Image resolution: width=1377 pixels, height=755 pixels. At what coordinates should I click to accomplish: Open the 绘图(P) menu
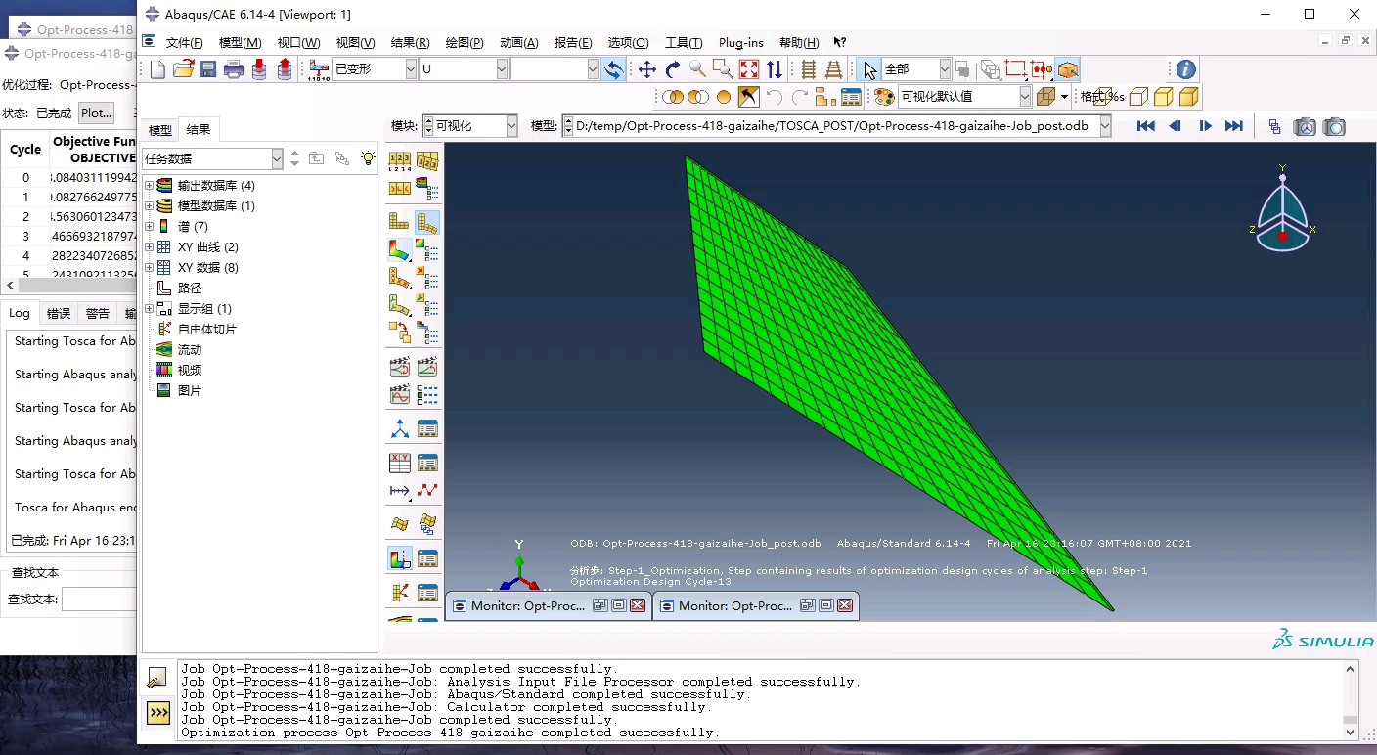(x=465, y=43)
